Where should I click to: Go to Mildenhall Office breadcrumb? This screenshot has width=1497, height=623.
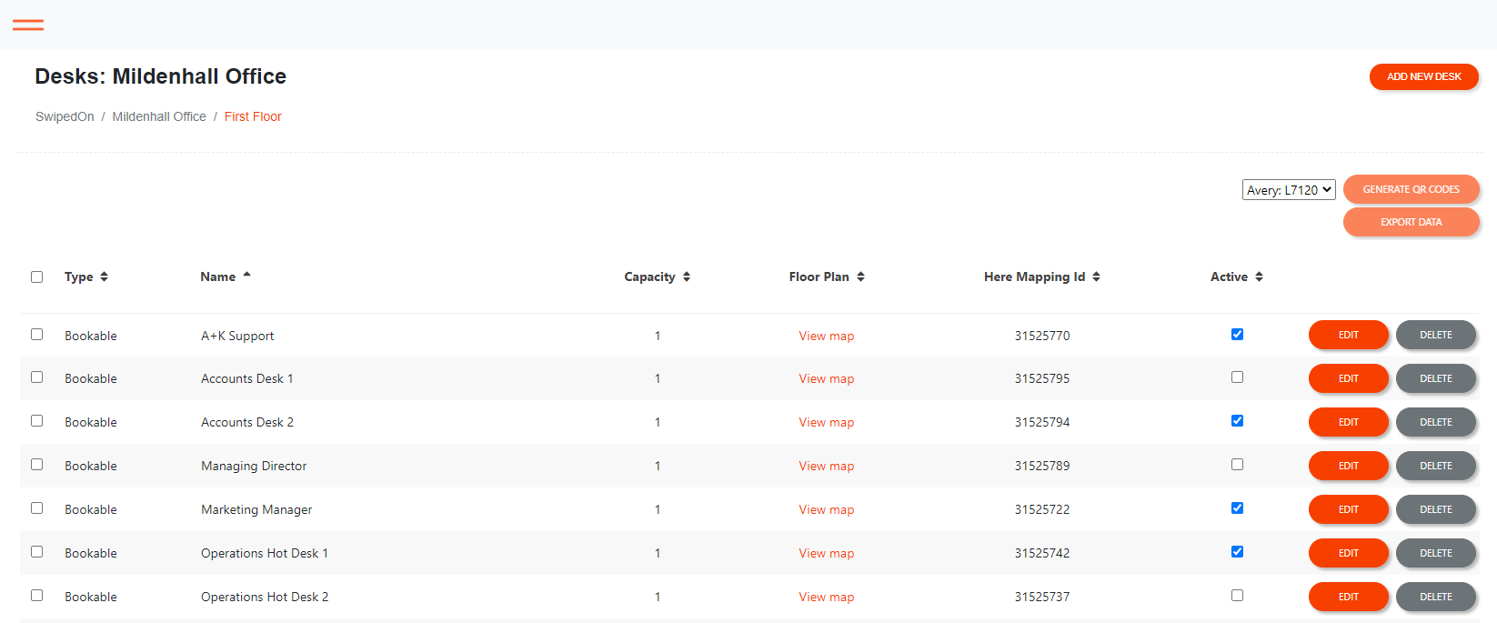coord(159,116)
